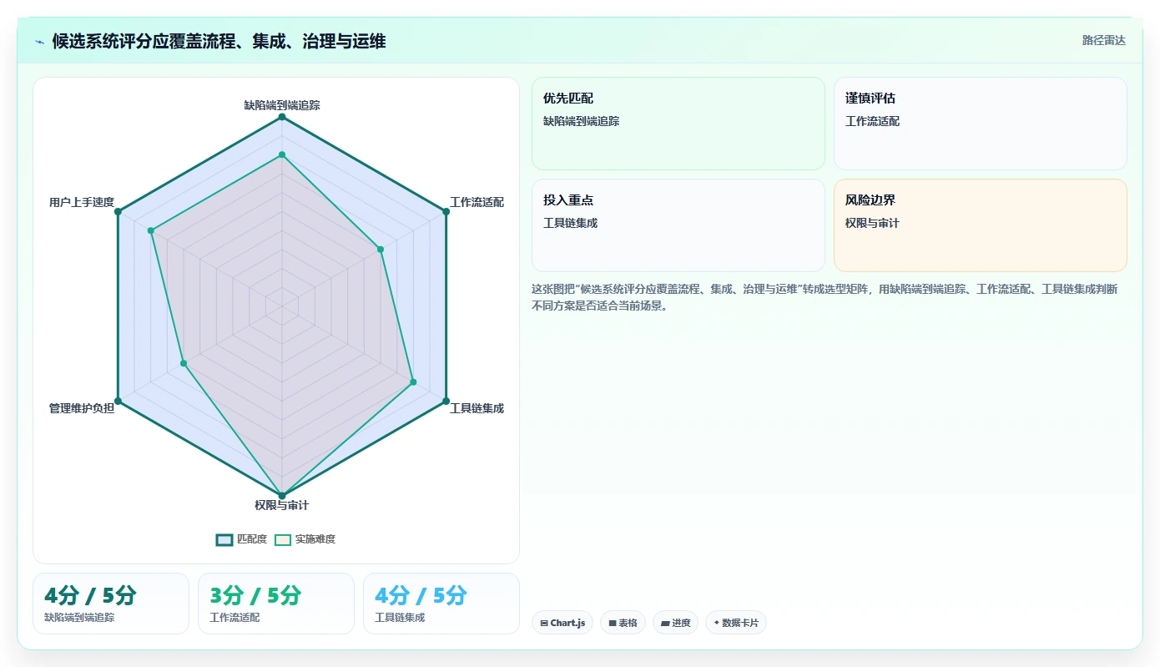Click the 匹配度 data point at 缺陷端到端追踪

point(282,117)
